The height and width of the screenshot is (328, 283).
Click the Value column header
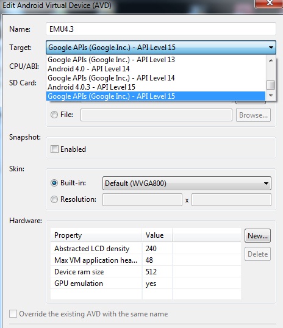pyautogui.click(x=157, y=235)
